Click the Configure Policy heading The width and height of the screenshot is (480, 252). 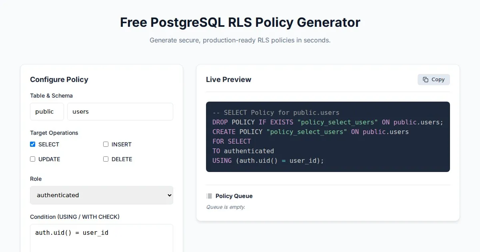59,80
